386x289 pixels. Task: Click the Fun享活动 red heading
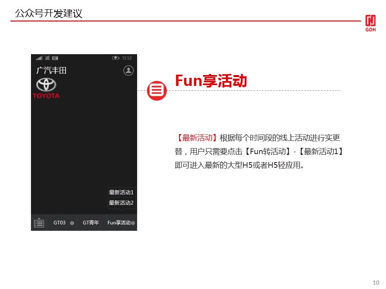tap(211, 81)
